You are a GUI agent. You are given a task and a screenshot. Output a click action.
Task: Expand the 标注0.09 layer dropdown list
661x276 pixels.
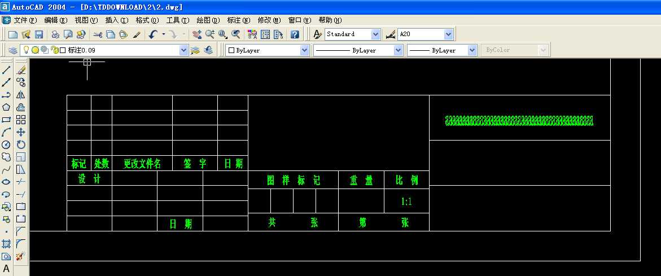[183, 50]
